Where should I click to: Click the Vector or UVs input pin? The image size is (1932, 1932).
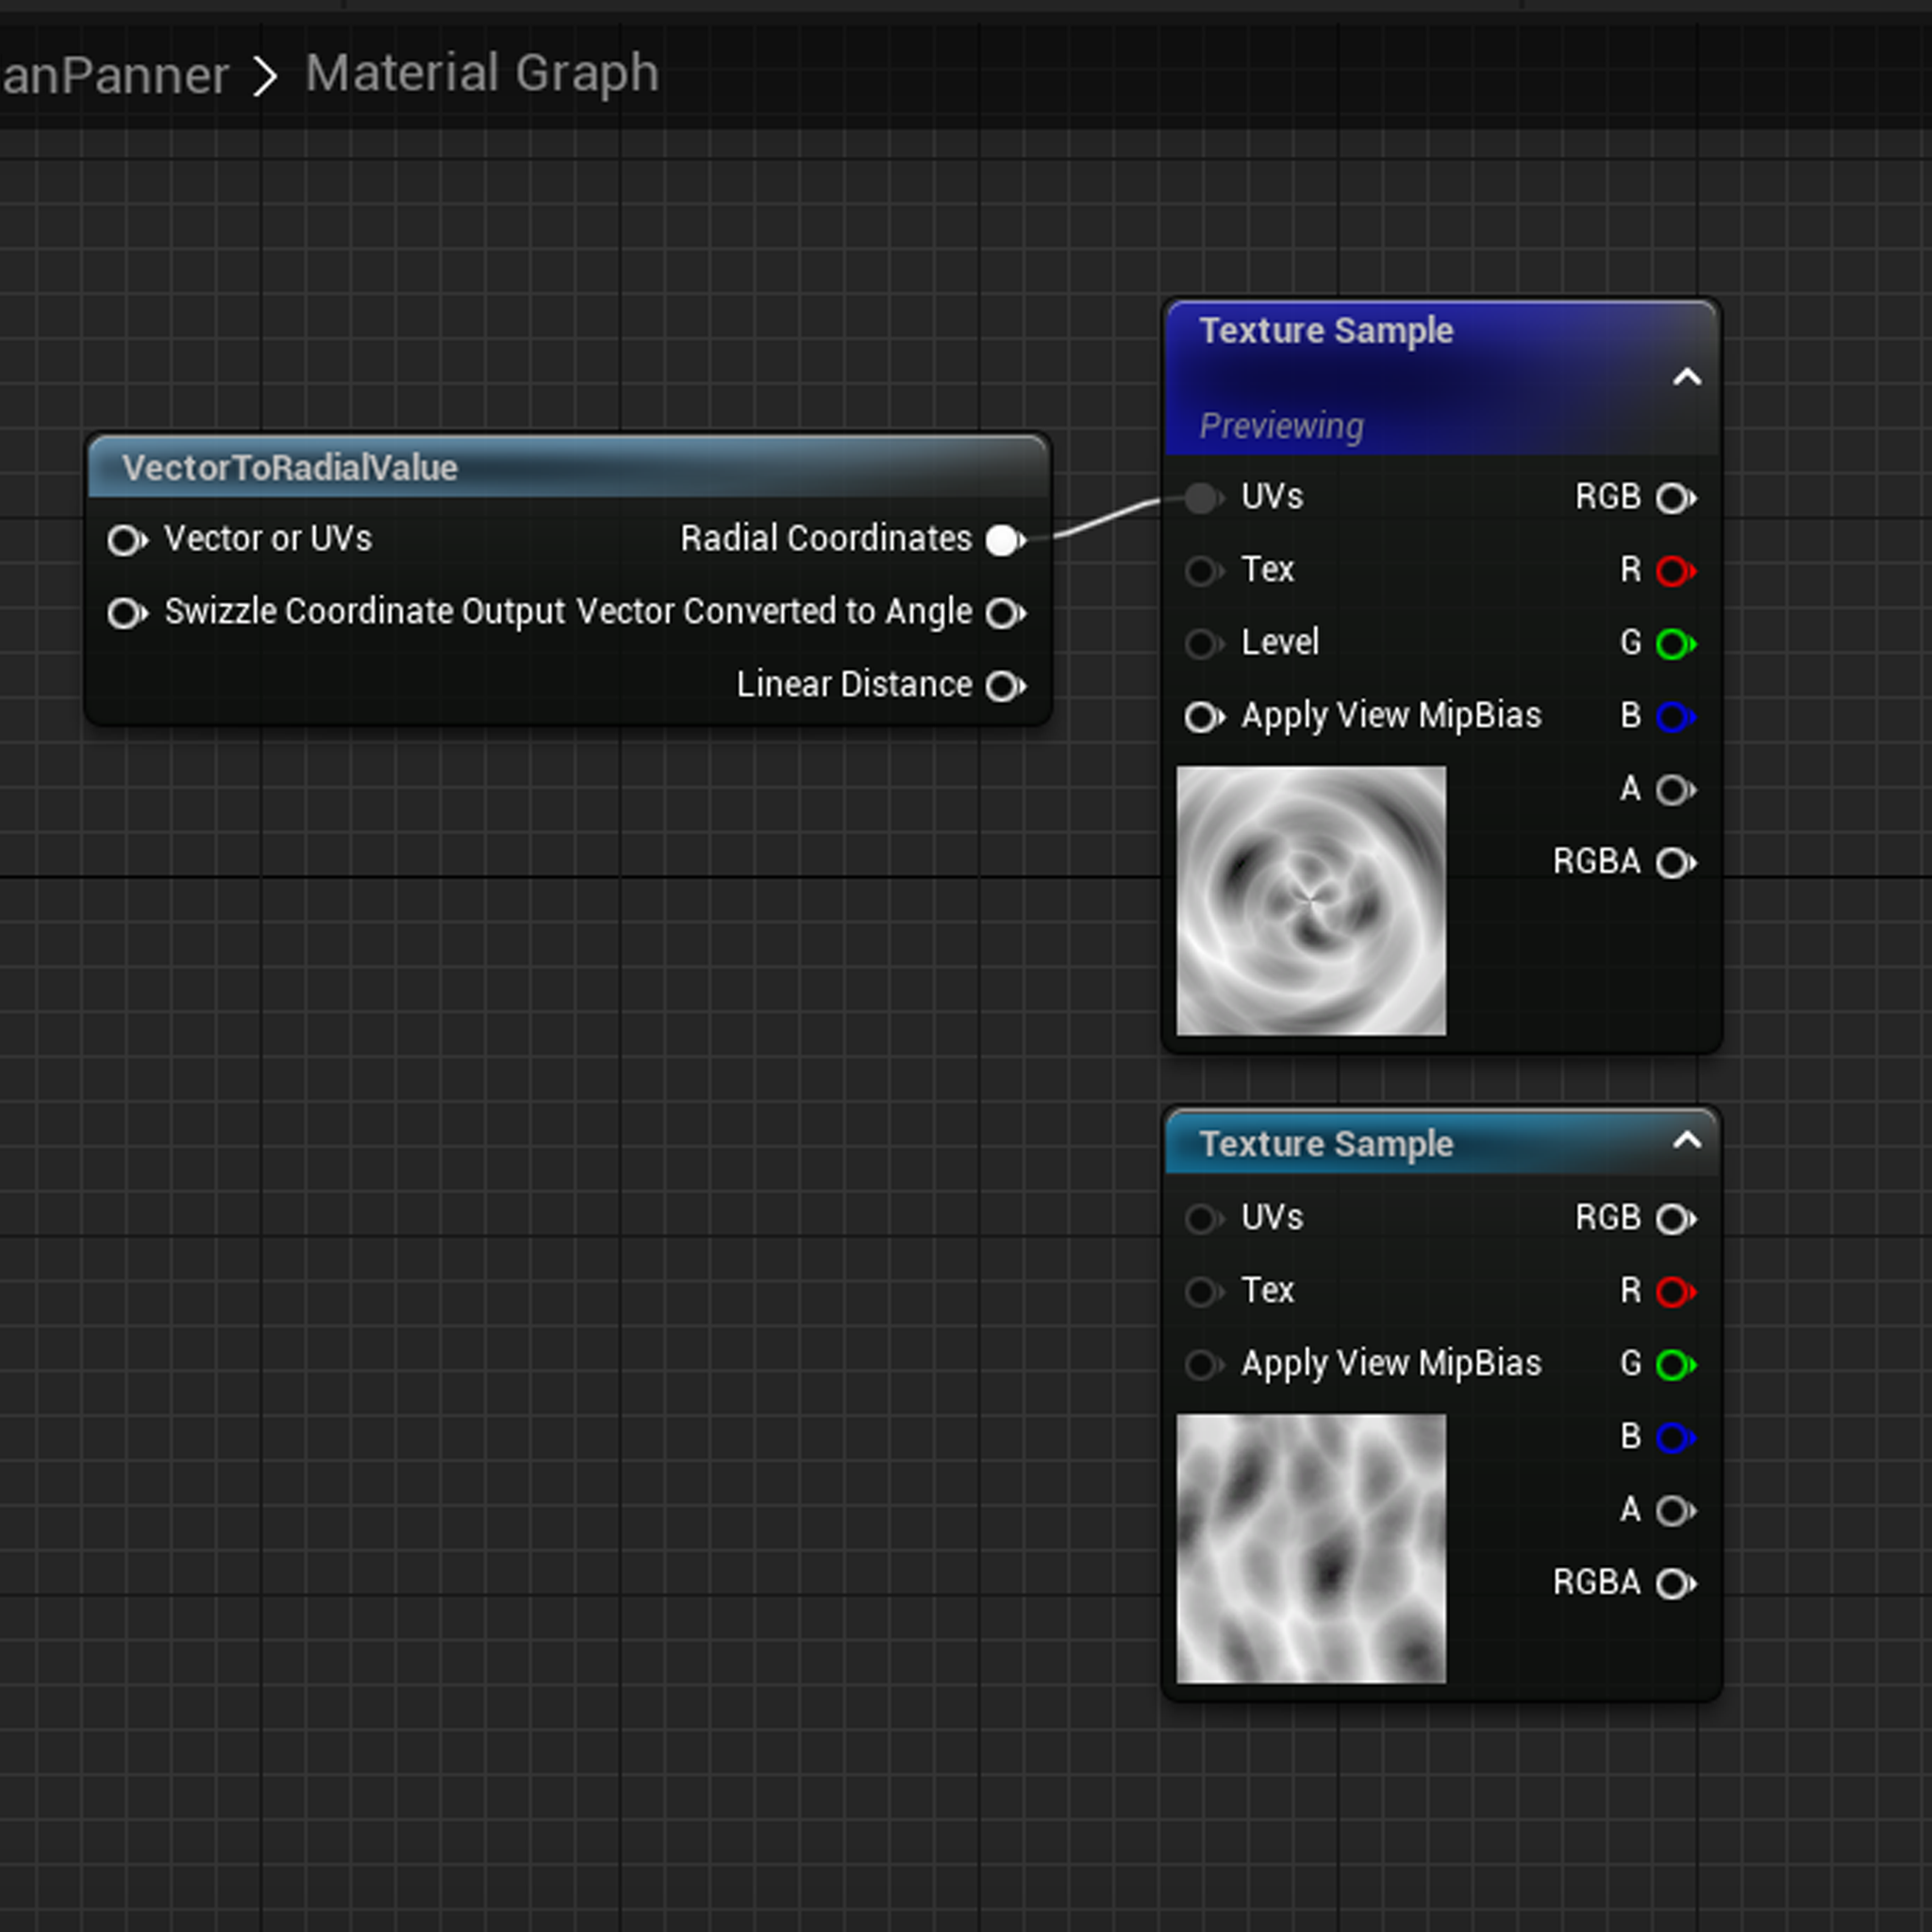click(x=126, y=540)
